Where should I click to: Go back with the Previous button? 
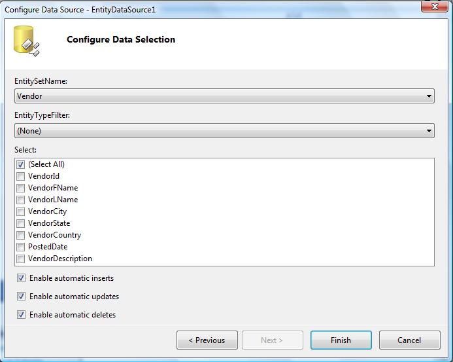tap(207, 340)
